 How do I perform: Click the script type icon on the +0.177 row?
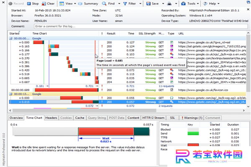click(172, 54)
